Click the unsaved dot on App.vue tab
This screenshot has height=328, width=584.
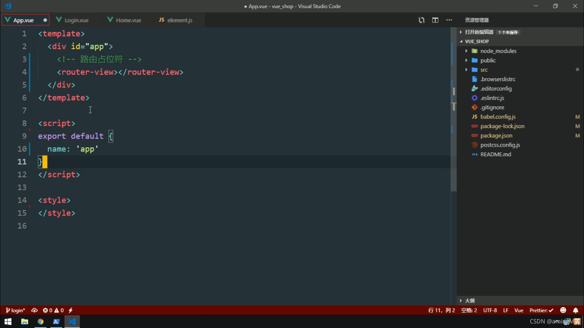(45, 20)
